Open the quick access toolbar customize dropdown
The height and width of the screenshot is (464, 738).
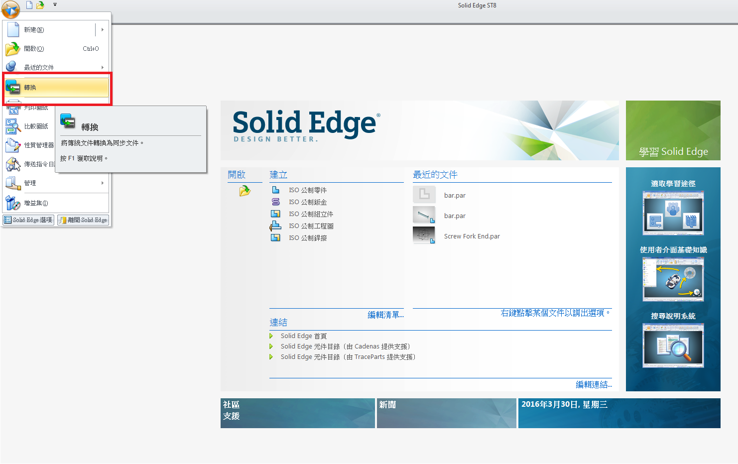point(55,4)
